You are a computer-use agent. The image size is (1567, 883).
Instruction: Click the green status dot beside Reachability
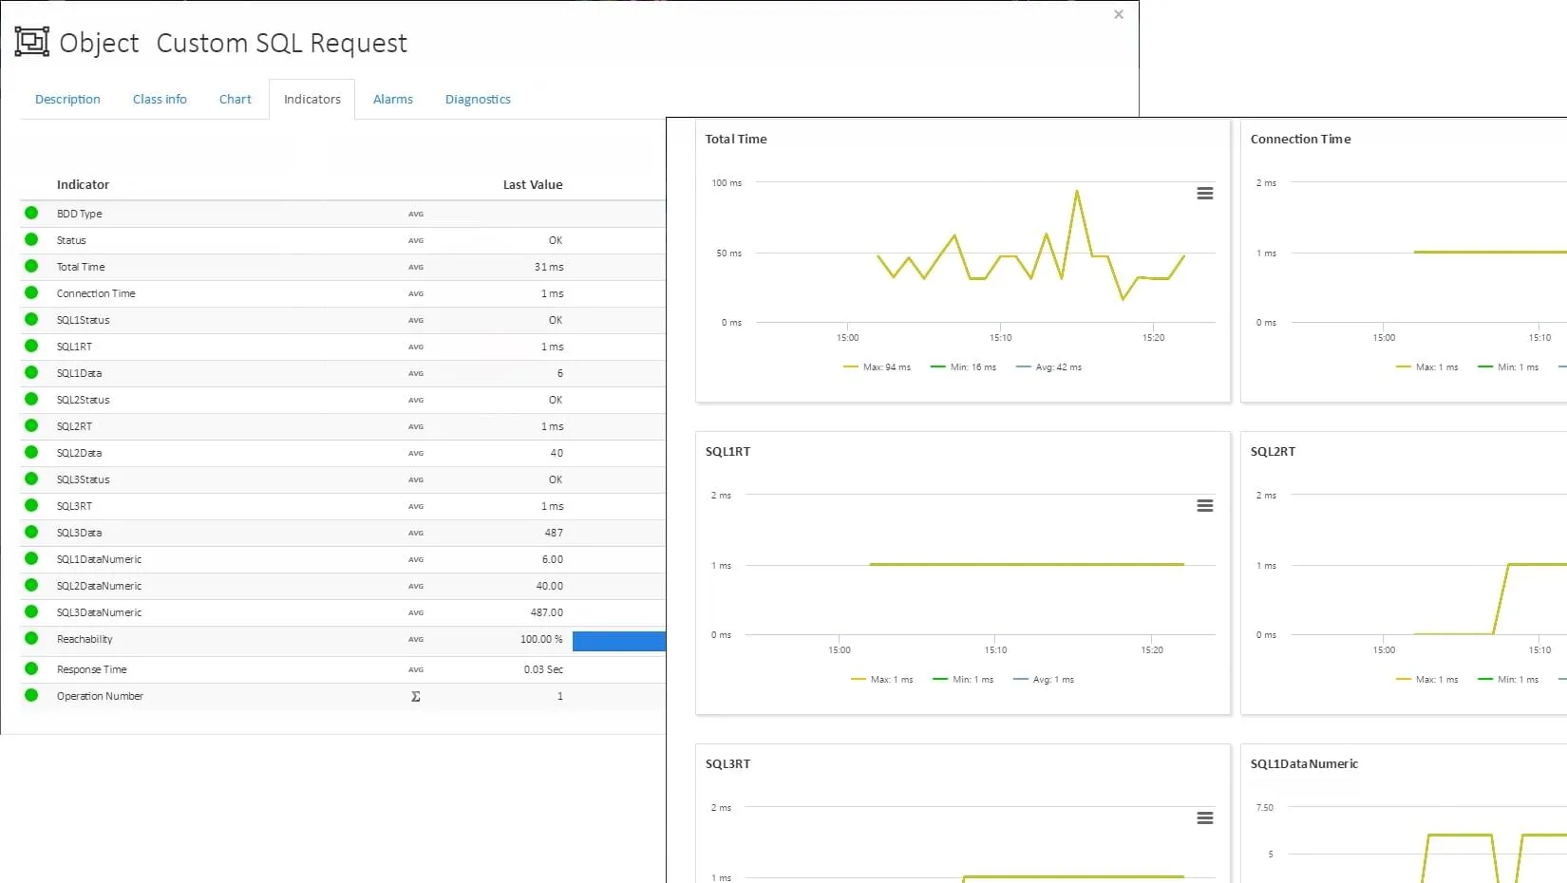click(x=31, y=639)
